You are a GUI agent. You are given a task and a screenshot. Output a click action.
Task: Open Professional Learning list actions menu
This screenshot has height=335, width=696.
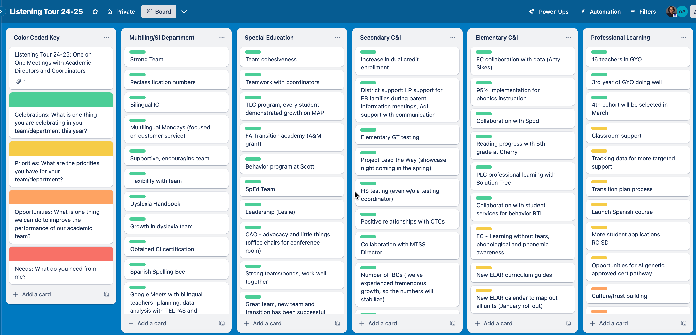point(684,38)
